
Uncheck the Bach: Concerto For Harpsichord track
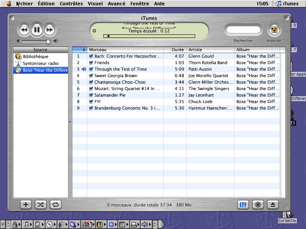tap(91, 56)
